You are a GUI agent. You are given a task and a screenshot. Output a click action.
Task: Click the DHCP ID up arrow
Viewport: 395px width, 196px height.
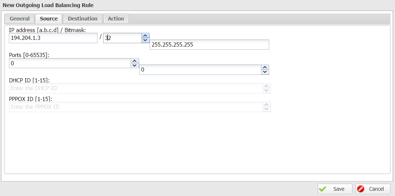[x=267, y=86]
